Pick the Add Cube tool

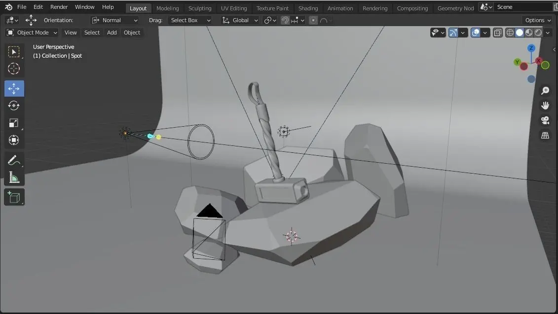pos(14,197)
